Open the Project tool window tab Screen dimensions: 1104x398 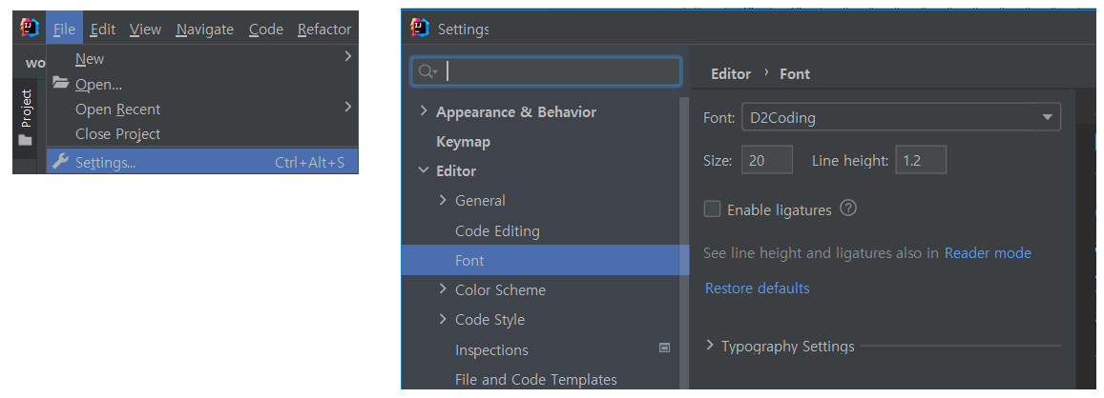(26, 117)
